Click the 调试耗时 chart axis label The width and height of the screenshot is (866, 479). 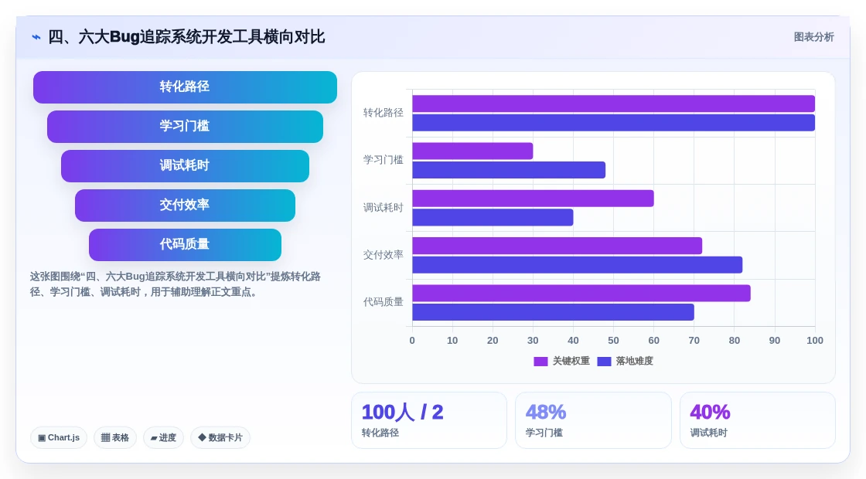[x=383, y=208]
